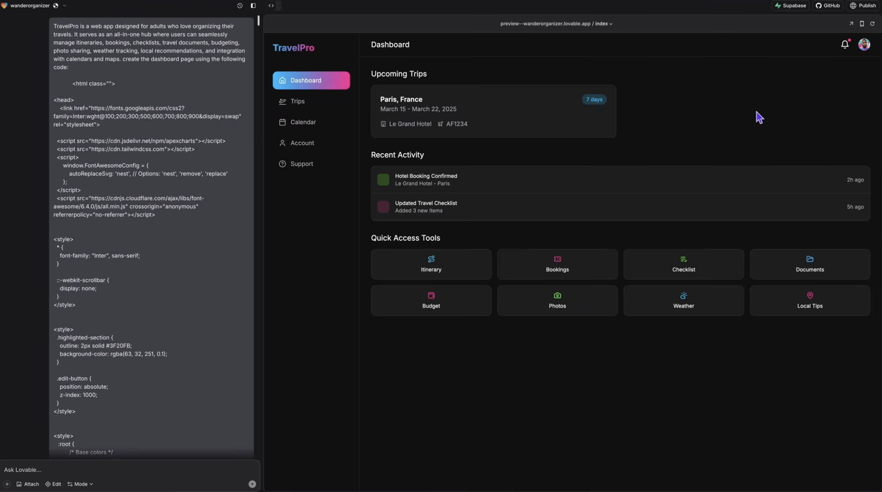Image resolution: width=882 pixels, height=492 pixels.
Task: Open the Paris, France trip card title
Action: [x=401, y=99]
